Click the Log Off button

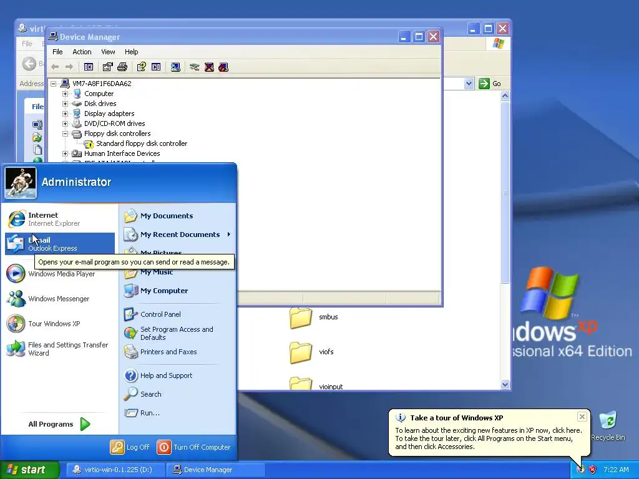pyautogui.click(x=130, y=447)
